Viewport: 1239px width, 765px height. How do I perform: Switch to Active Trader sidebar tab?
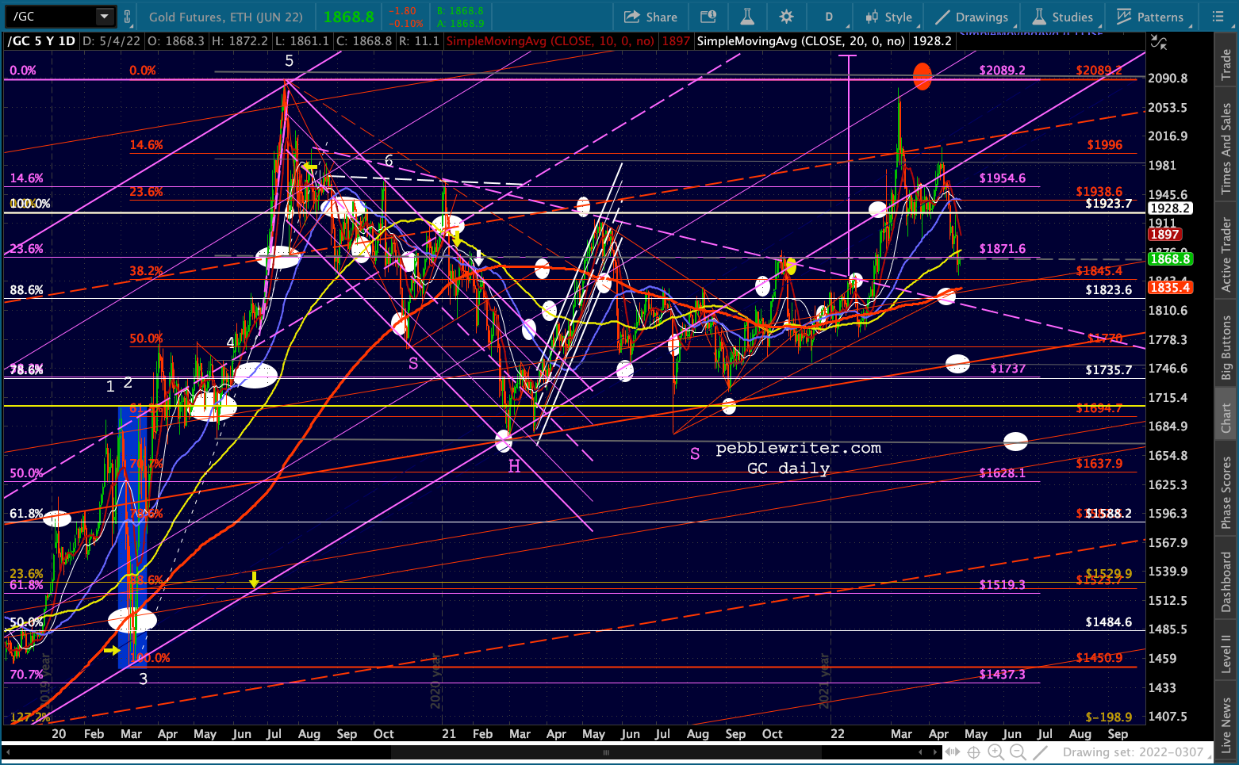coord(1226,254)
